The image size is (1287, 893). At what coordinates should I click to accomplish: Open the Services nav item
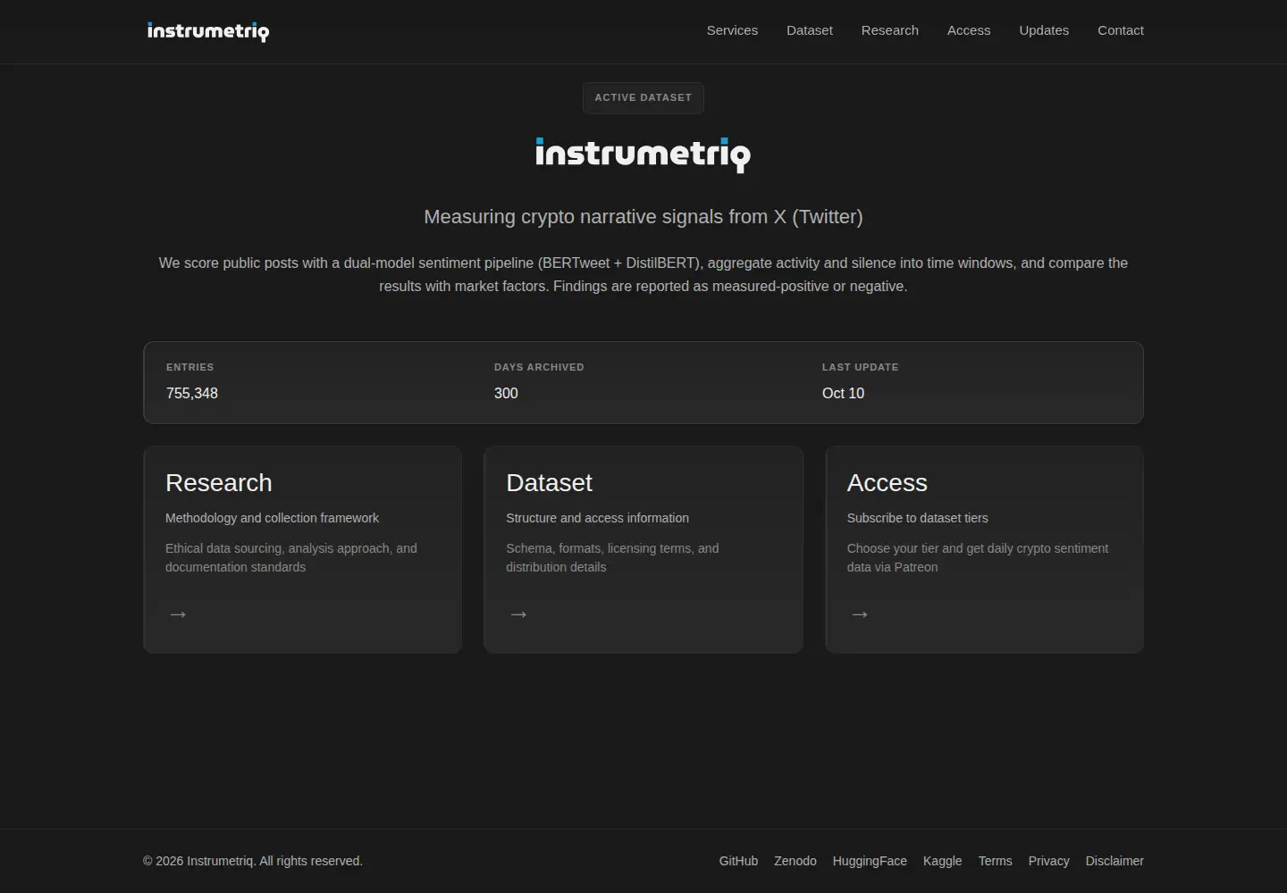tap(732, 30)
